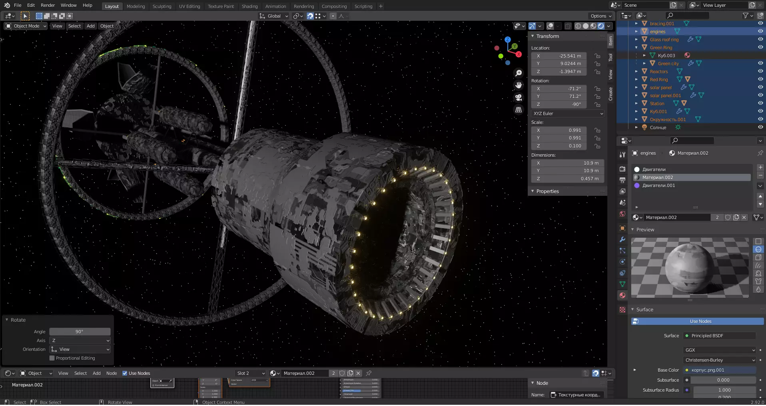Click the Use Nodes button in Surface panel

(697, 322)
